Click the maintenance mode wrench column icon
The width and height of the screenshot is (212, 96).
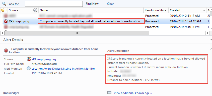(35, 10)
